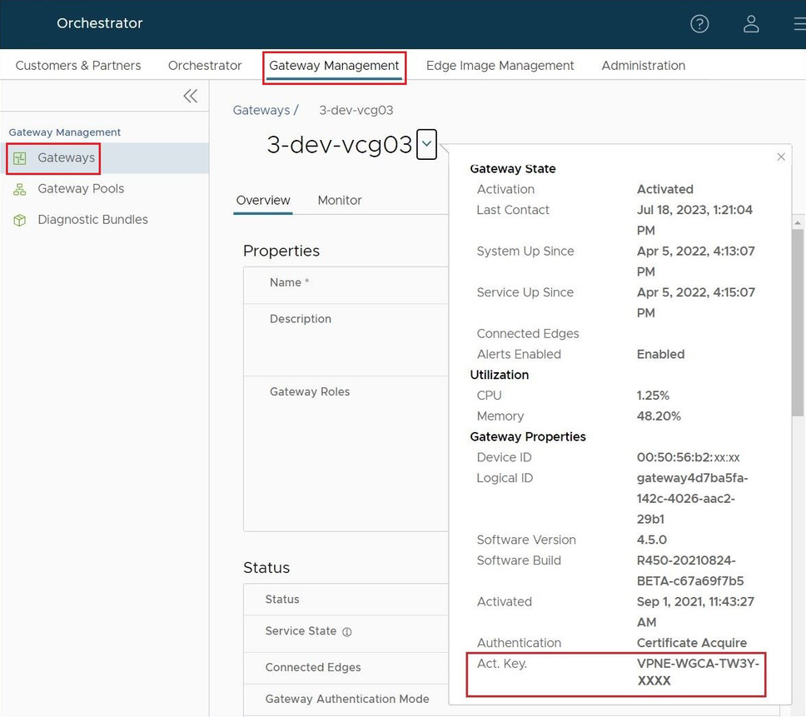Go to Edge Image Management tab

coord(500,66)
